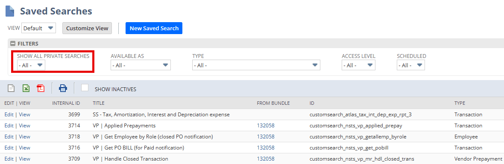Edit the VP | Applied Prepayments search
This screenshot has height=164, width=504.
(x=9, y=126)
